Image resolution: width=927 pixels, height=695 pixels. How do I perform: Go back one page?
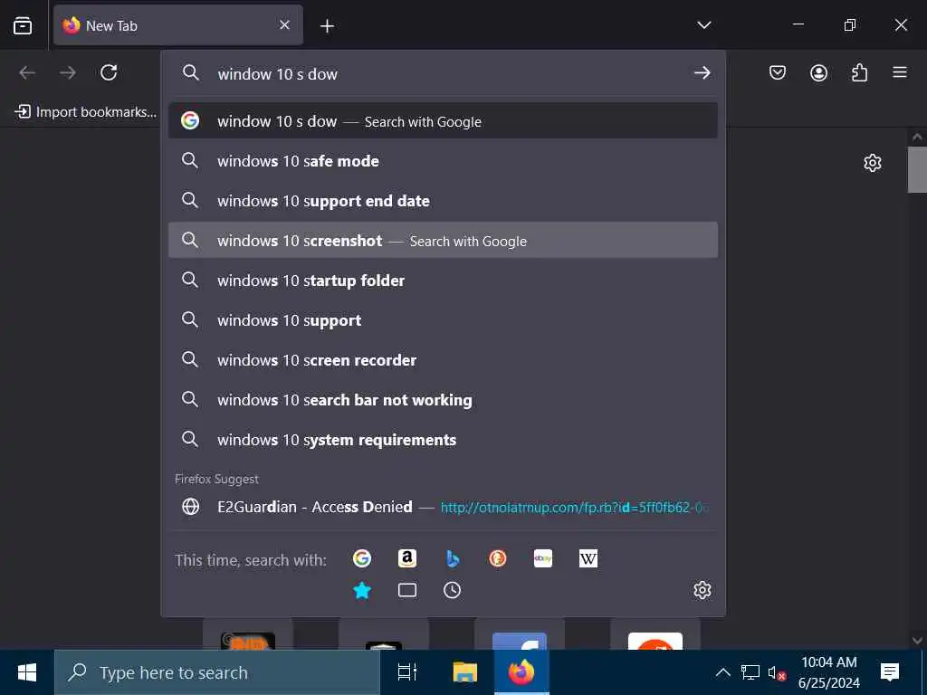pos(27,72)
